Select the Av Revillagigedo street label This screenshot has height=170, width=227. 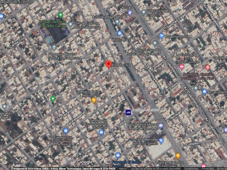(x=211, y=15)
